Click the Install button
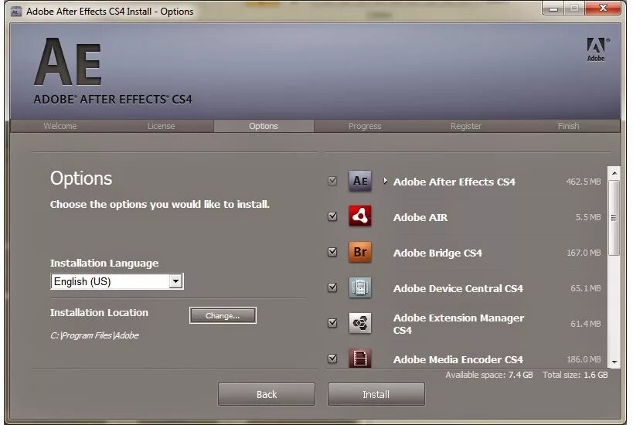Screen dimensions: 633x425 click(x=376, y=394)
